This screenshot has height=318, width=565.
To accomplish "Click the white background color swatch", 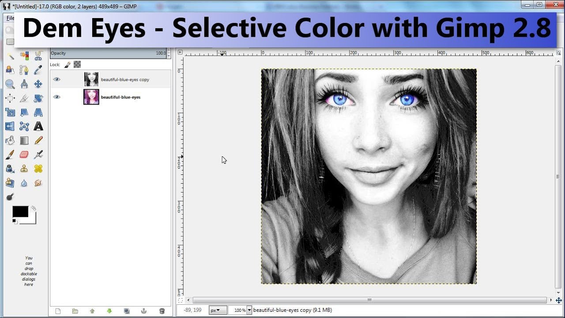I will tap(31, 220).
